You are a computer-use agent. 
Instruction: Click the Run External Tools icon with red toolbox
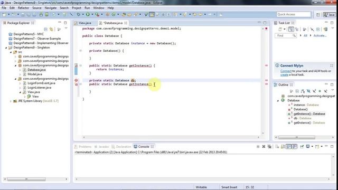(x=97, y=14)
